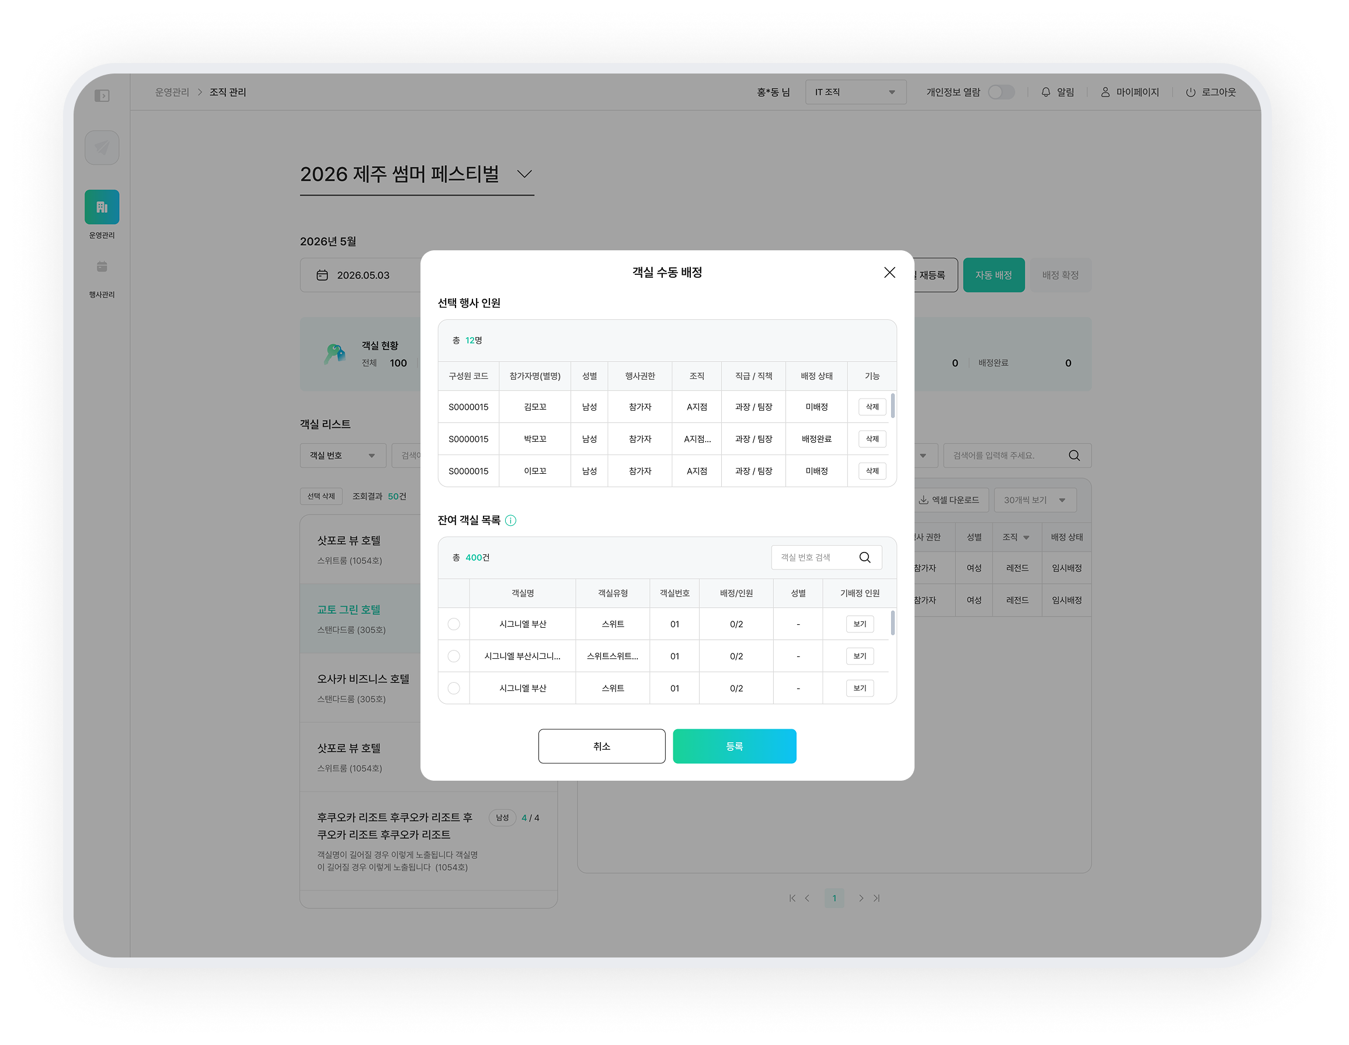Toggle the 개인정보 열람 switch
1349x1045 pixels.
1002,92
